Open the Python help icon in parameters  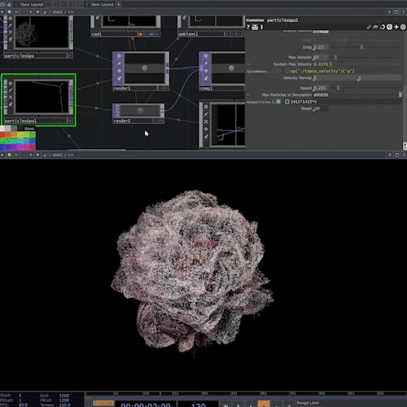click(x=255, y=27)
